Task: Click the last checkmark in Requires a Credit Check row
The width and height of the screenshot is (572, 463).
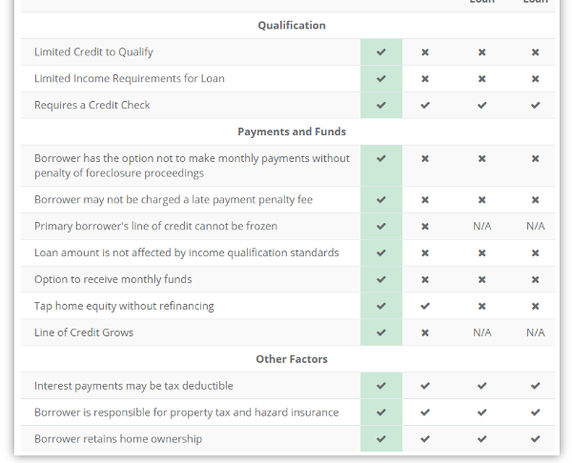Action: coord(535,105)
